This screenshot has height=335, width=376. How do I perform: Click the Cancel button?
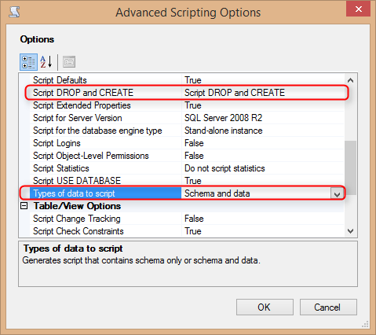click(x=328, y=307)
